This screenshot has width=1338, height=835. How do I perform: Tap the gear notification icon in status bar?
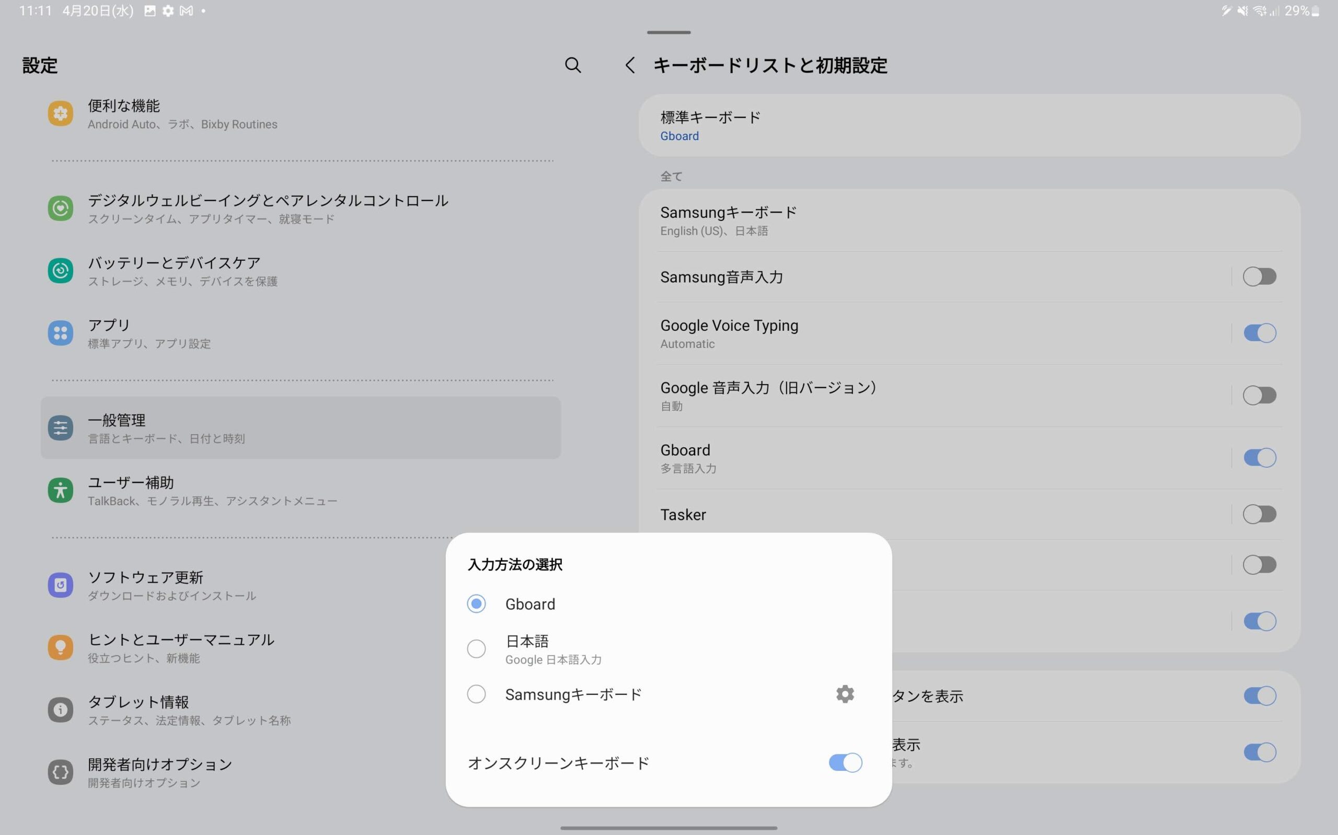(x=168, y=10)
